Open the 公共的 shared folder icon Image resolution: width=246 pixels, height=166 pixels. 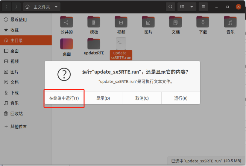point(66,22)
